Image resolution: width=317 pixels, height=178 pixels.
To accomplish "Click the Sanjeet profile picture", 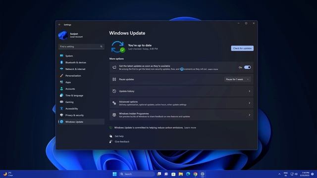I will point(63,35).
